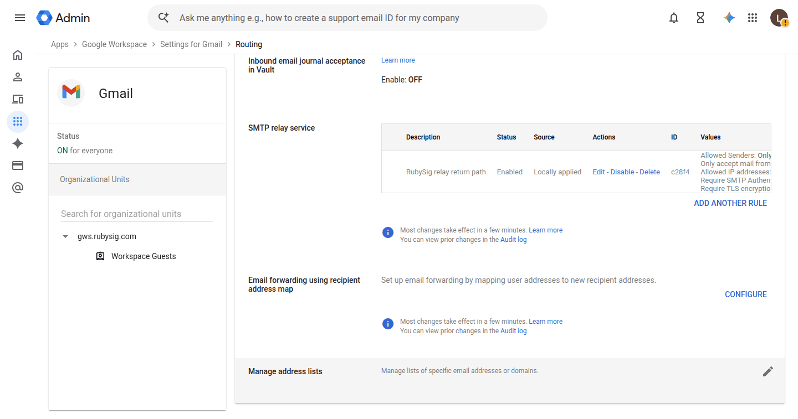This screenshot has width=798, height=419.
Task: Click the Gmail logo icon
Action: [71, 93]
